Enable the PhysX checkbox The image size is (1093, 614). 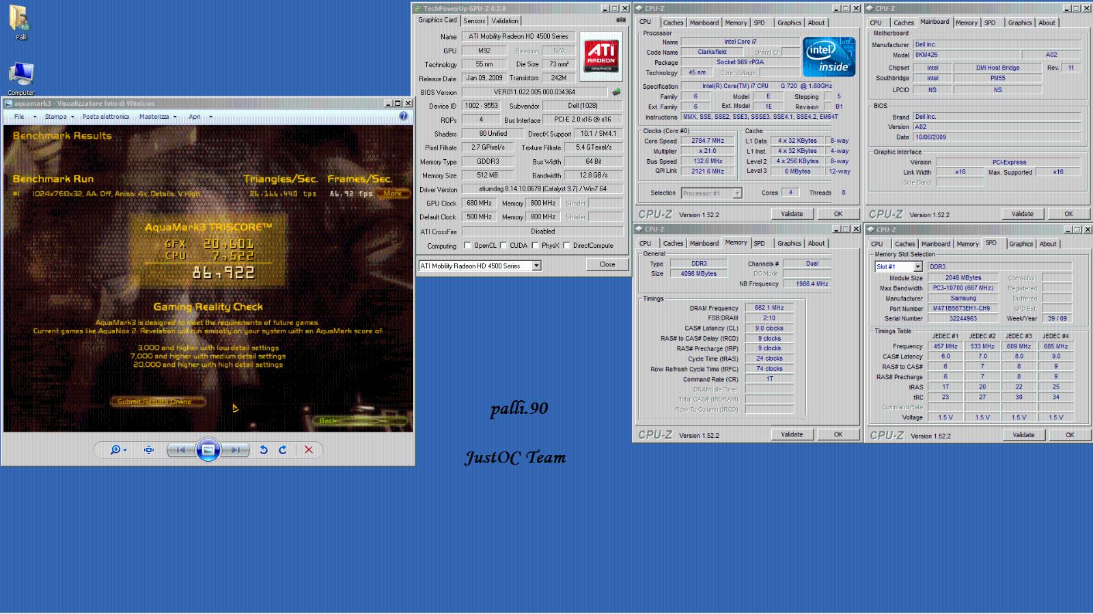click(x=535, y=246)
